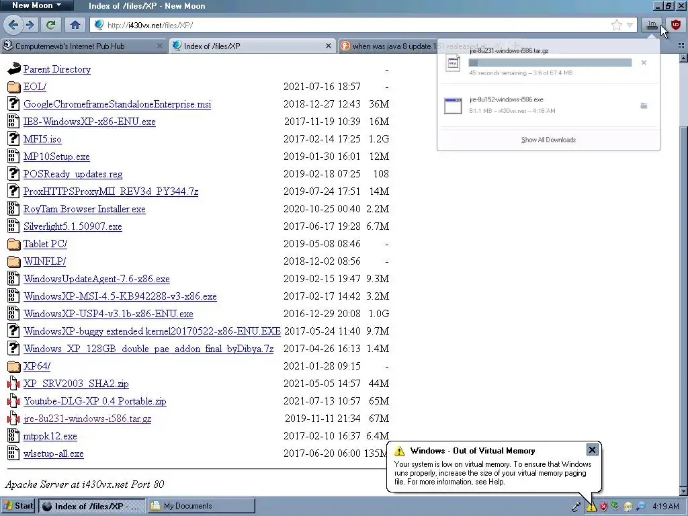Close the Index of /files/XP tab
The height and width of the screenshot is (516, 688).
[x=328, y=46]
